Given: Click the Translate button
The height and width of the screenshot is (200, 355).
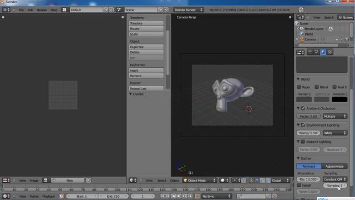Looking at the screenshot, I should coord(146,23).
